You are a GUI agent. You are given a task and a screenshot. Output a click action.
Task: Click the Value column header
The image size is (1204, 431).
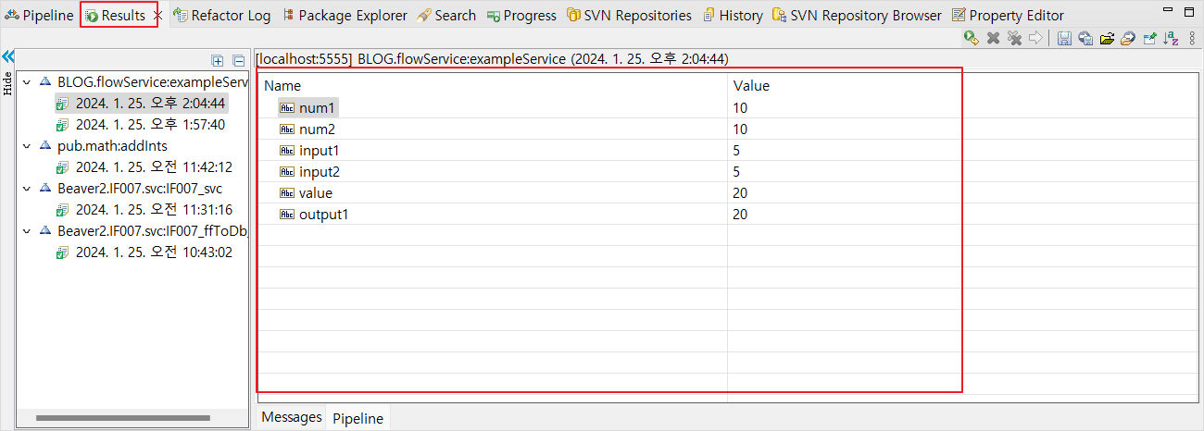click(x=960, y=86)
